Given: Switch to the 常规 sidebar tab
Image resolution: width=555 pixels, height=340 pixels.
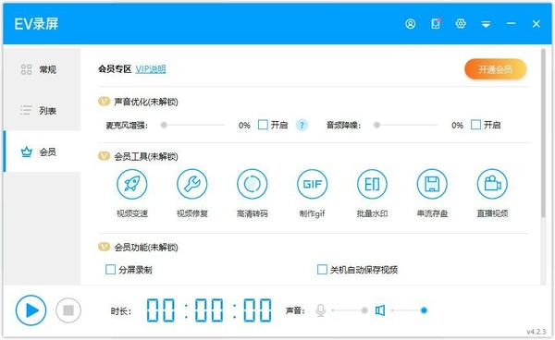Looking at the screenshot, I should pyautogui.click(x=43, y=69).
